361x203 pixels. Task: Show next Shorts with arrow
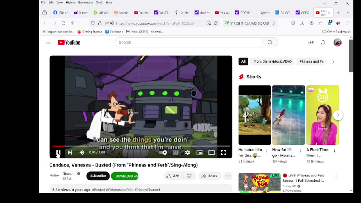point(338,115)
